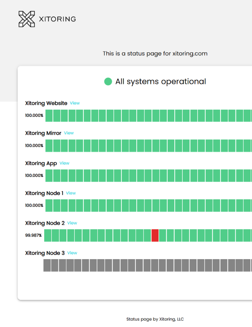
Task: Click the first gray bar of Xitoring Node 3
Action: [47, 265]
